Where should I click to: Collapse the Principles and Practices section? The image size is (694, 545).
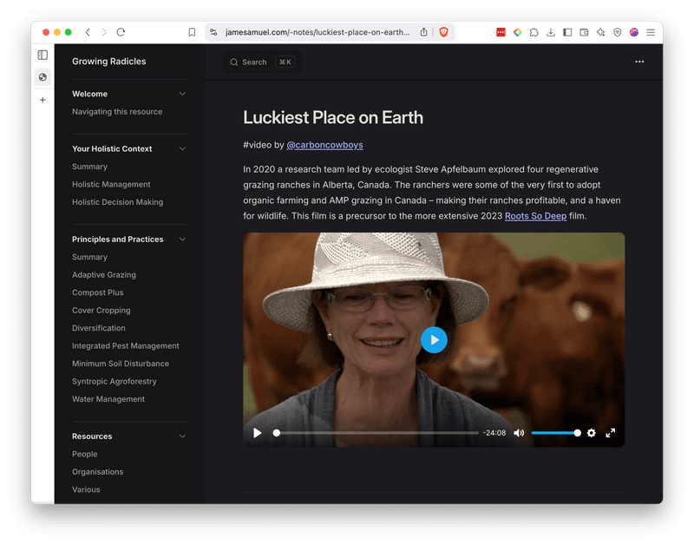pos(182,239)
